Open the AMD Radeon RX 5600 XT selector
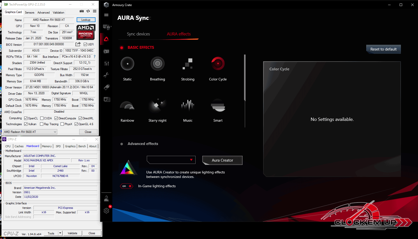Screen dimensions: 418x239 click(x=30, y=132)
